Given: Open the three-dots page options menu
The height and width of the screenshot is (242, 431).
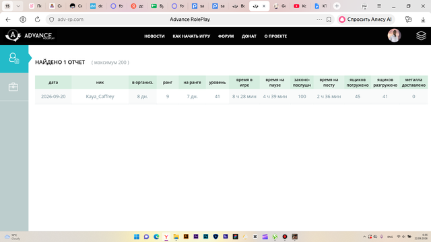Looking at the screenshot, I should point(319,19).
